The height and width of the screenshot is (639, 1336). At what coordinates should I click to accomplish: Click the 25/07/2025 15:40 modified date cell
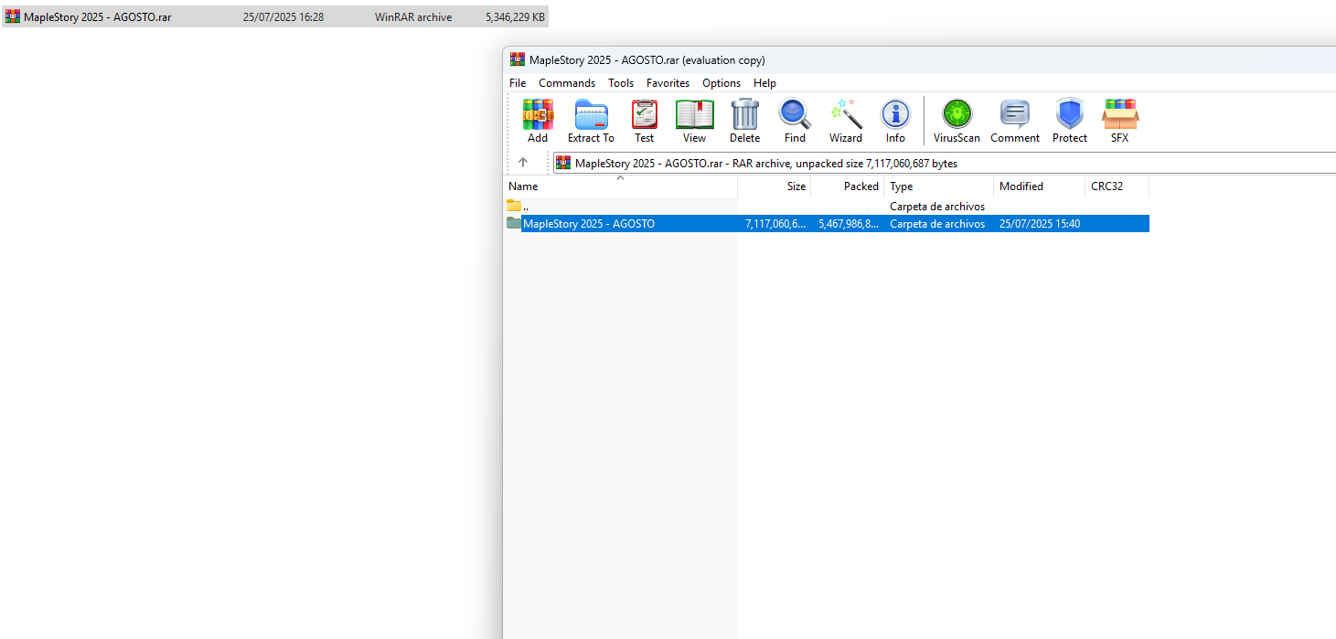pyautogui.click(x=1040, y=224)
